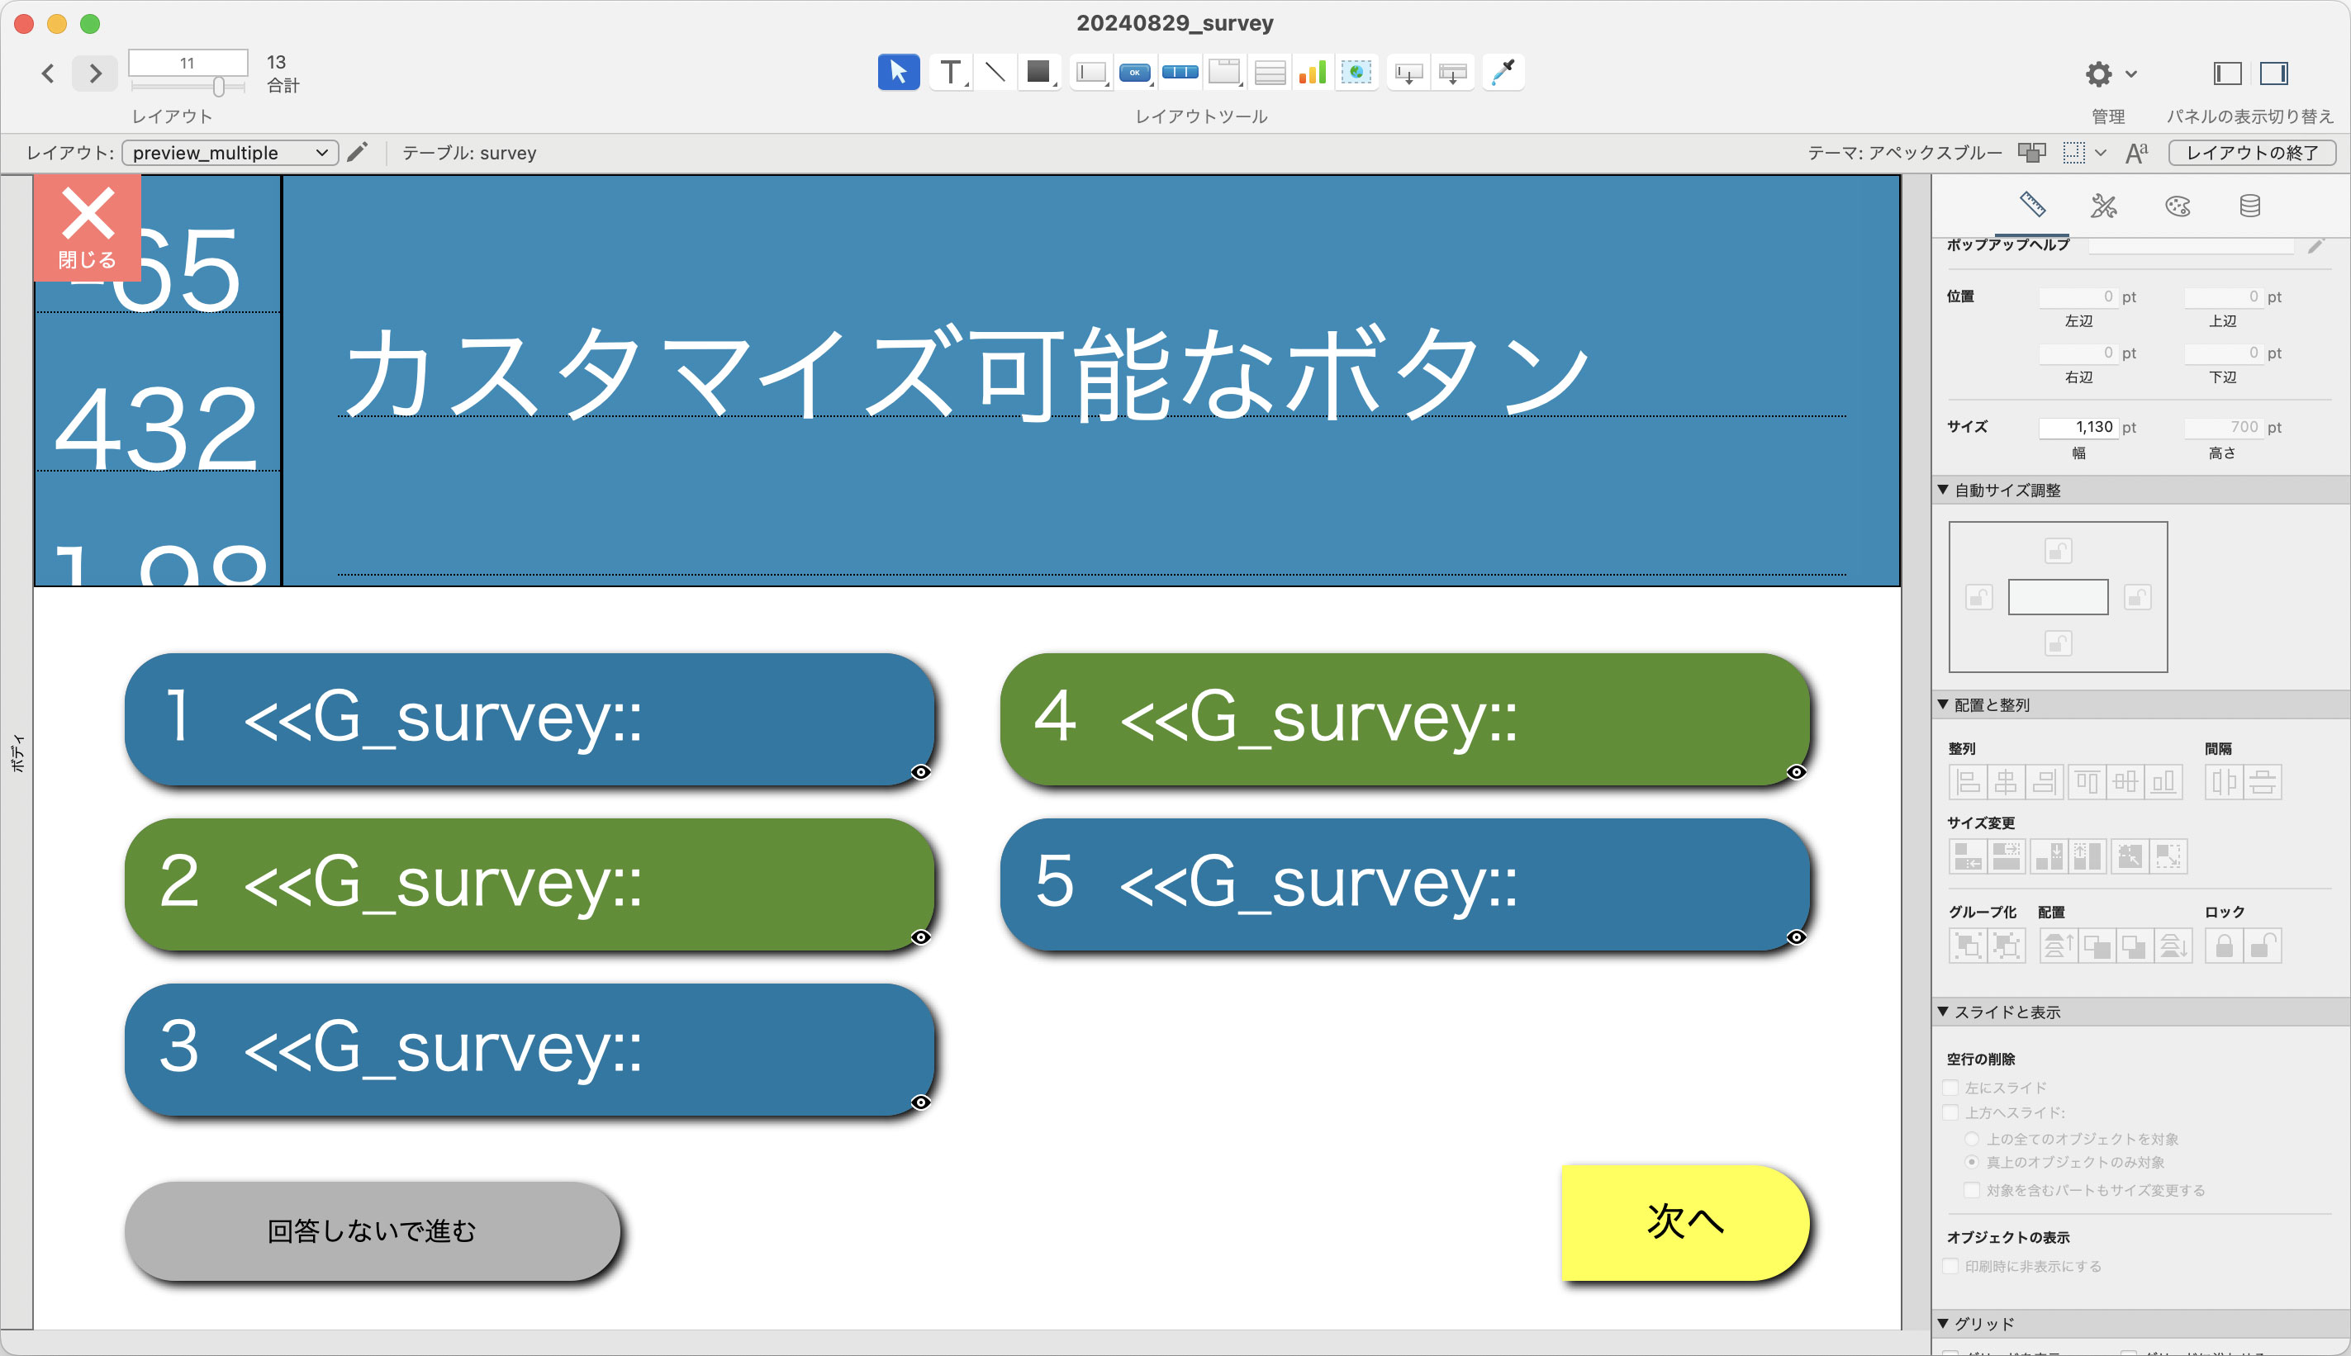Go to the previous layout arrow
This screenshot has height=1356, width=2351.
(x=49, y=73)
